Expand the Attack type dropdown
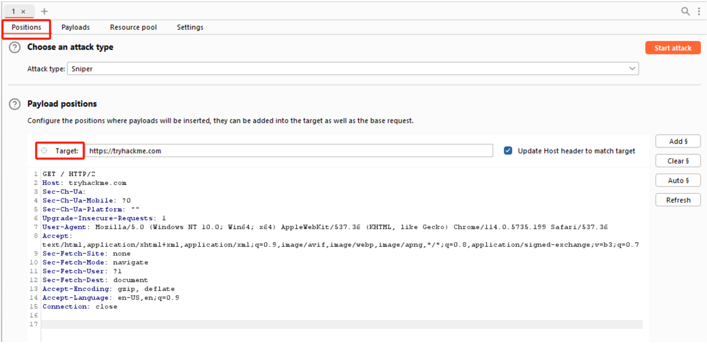Image resolution: width=707 pixels, height=345 pixels. 632,69
